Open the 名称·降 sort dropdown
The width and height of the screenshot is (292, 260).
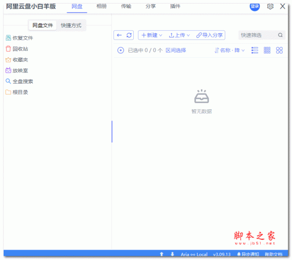230,50
